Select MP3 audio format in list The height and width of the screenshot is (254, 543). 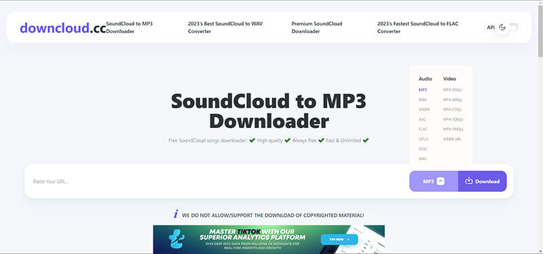422,90
